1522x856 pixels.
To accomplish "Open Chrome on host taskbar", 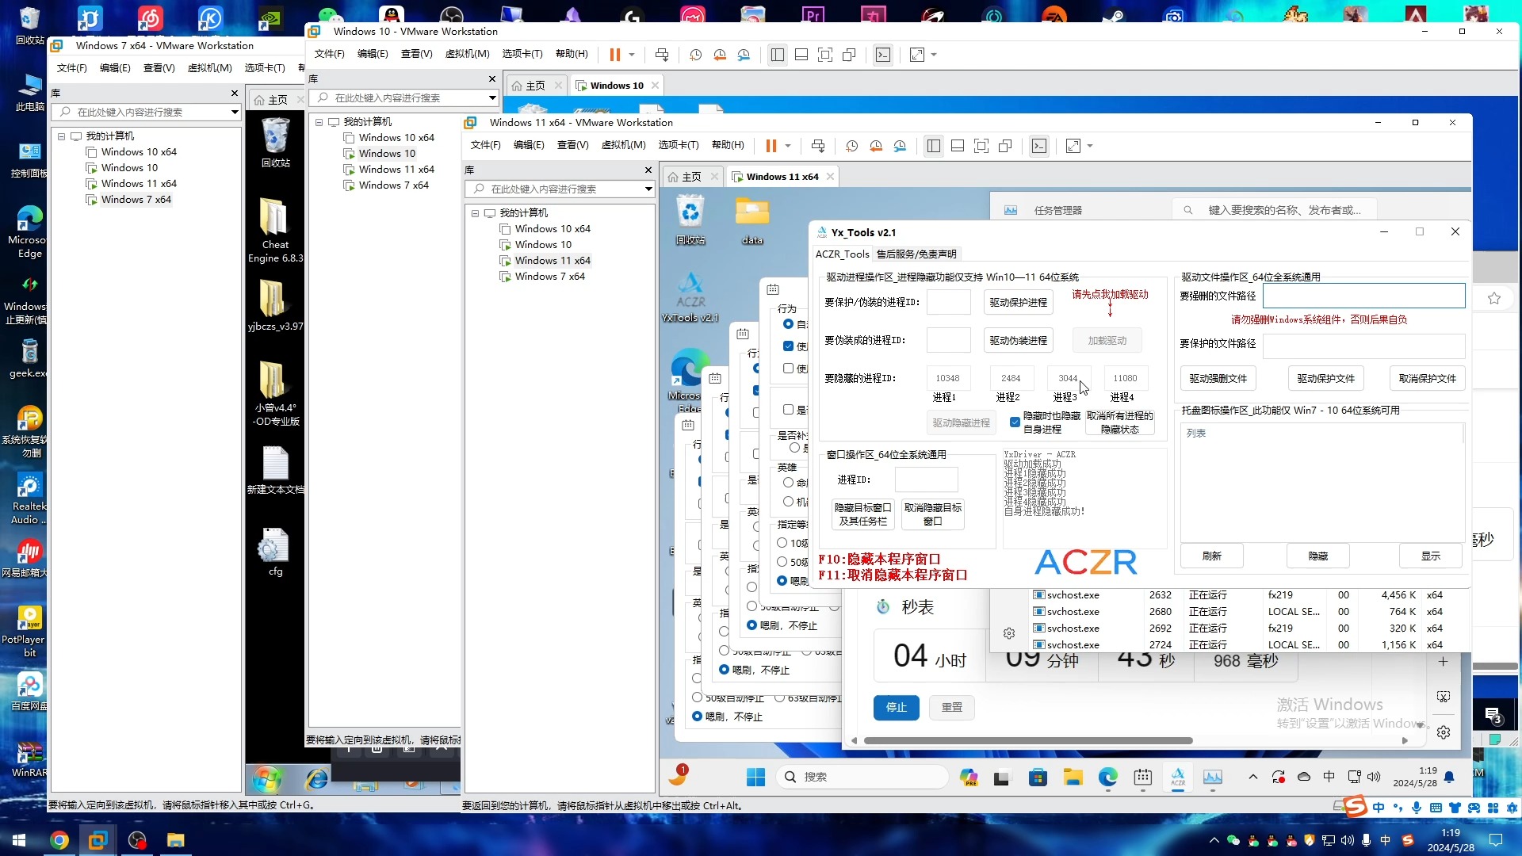I will point(59,840).
